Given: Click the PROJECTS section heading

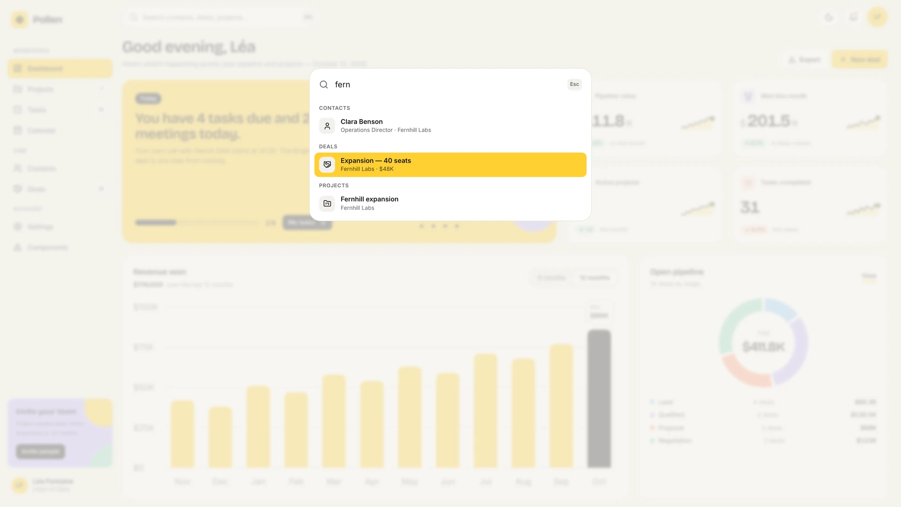Looking at the screenshot, I should [334, 185].
